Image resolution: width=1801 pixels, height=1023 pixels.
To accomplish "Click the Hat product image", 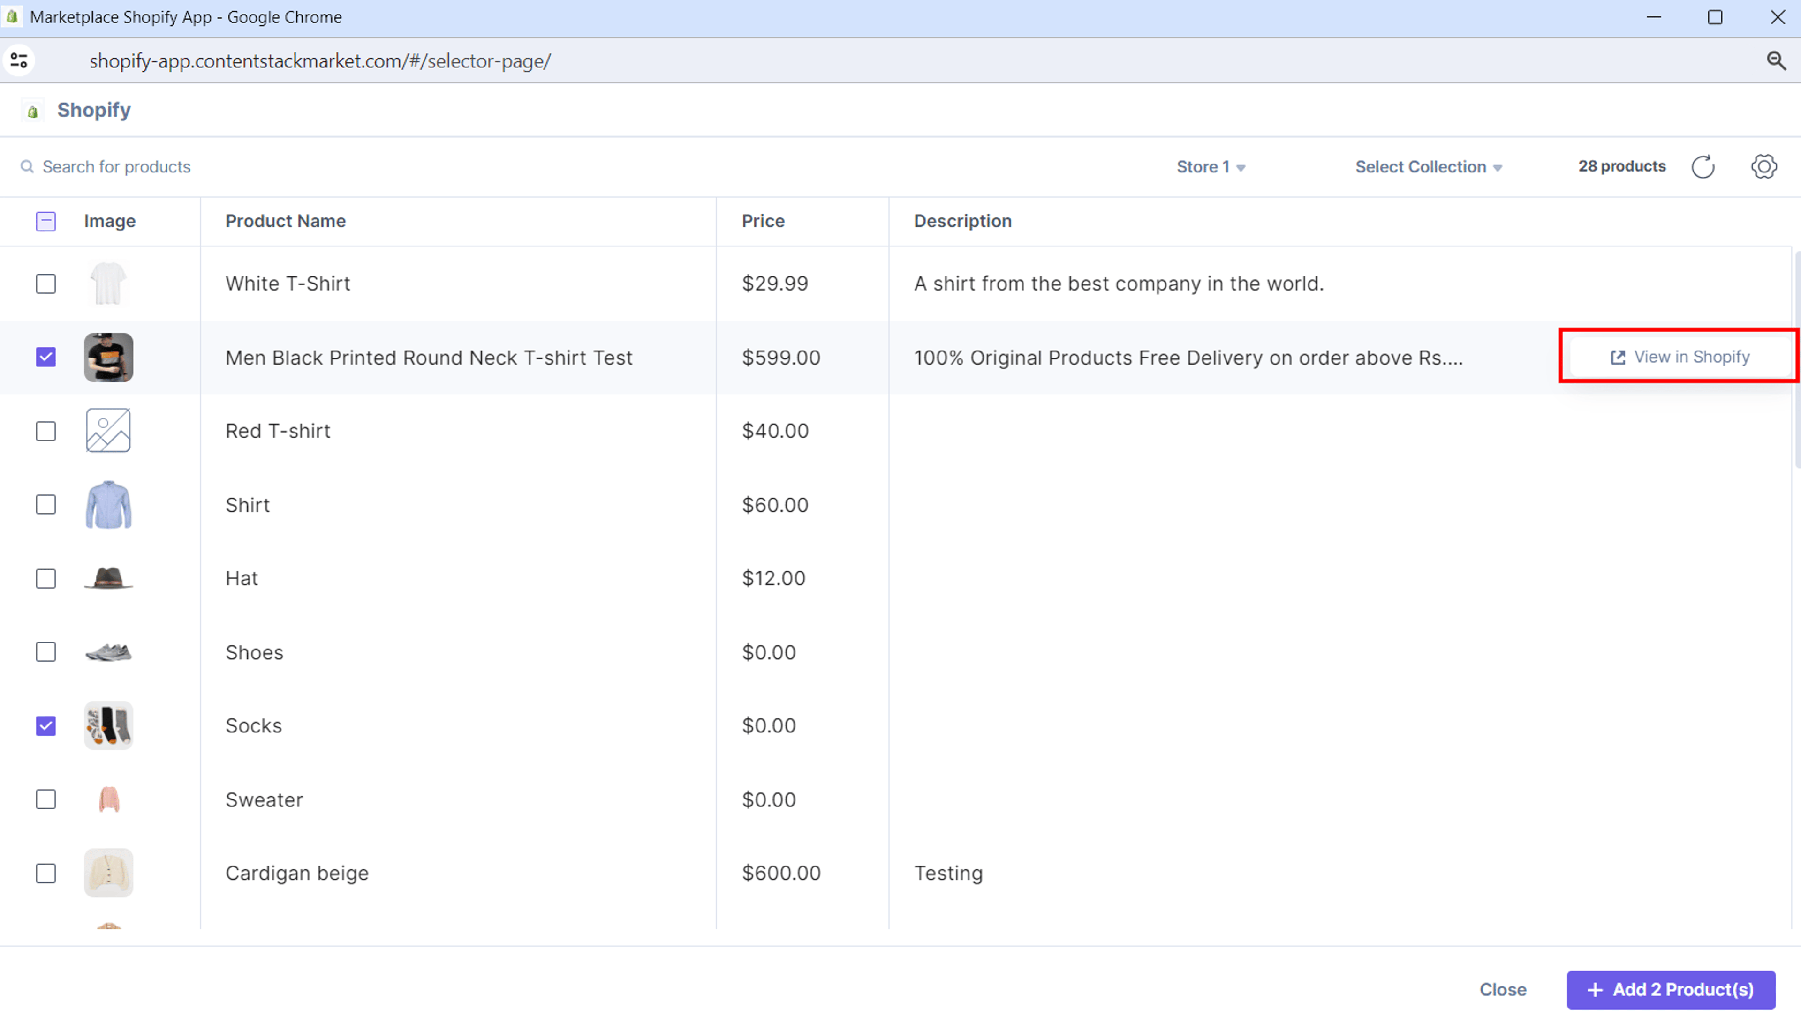I will 108,578.
